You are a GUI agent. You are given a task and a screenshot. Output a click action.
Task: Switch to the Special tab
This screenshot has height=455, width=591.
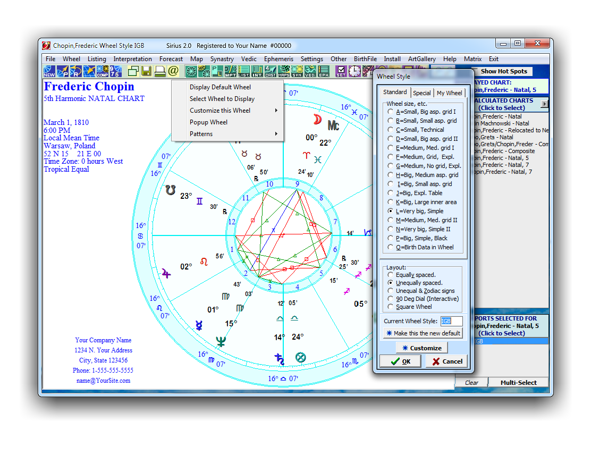422,92
